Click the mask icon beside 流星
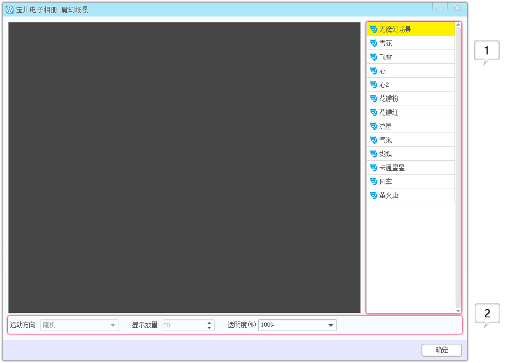Screen dimensions: 505x363 tap(373, 126)
